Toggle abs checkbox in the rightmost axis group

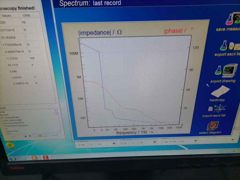(171, 142)
